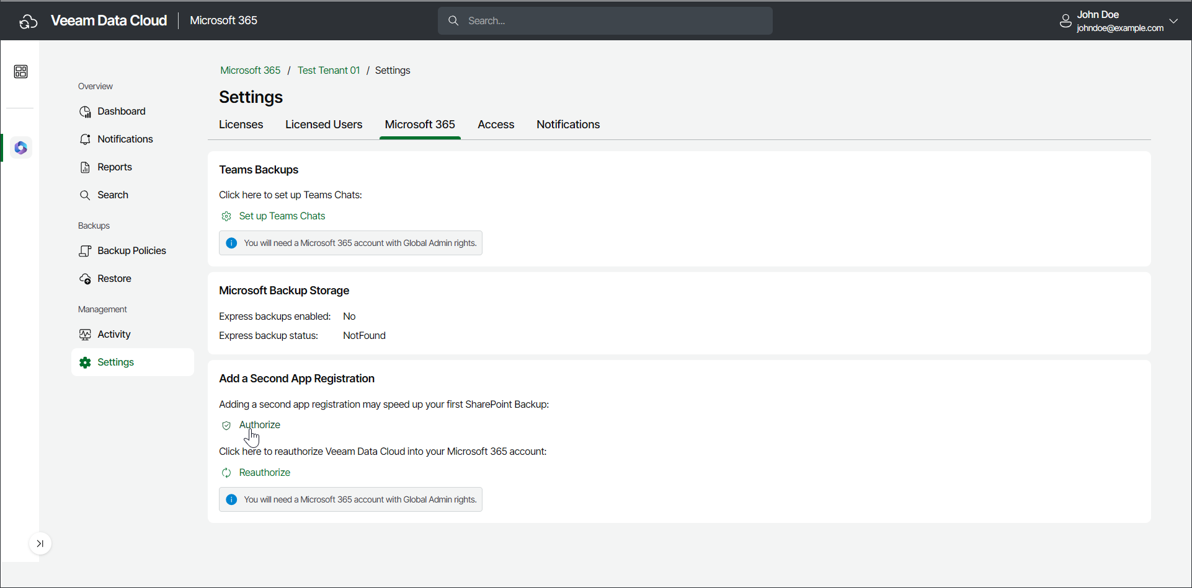Screen dimensions: 1192x588
Task: Click the Restore icon in sidebar
Action: click(85, 279)
